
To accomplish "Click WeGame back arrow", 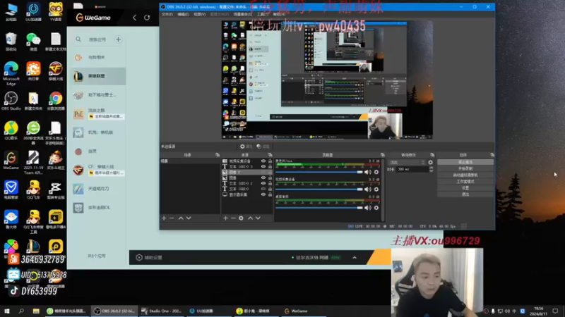I will (134, 17).
